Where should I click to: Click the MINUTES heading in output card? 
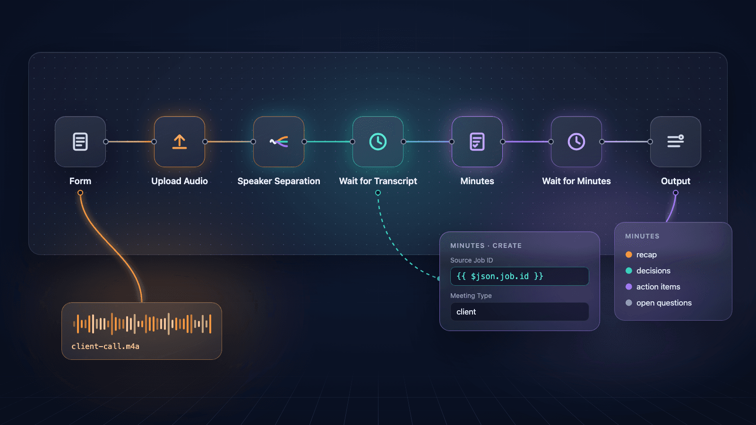[x=642, y=236]
